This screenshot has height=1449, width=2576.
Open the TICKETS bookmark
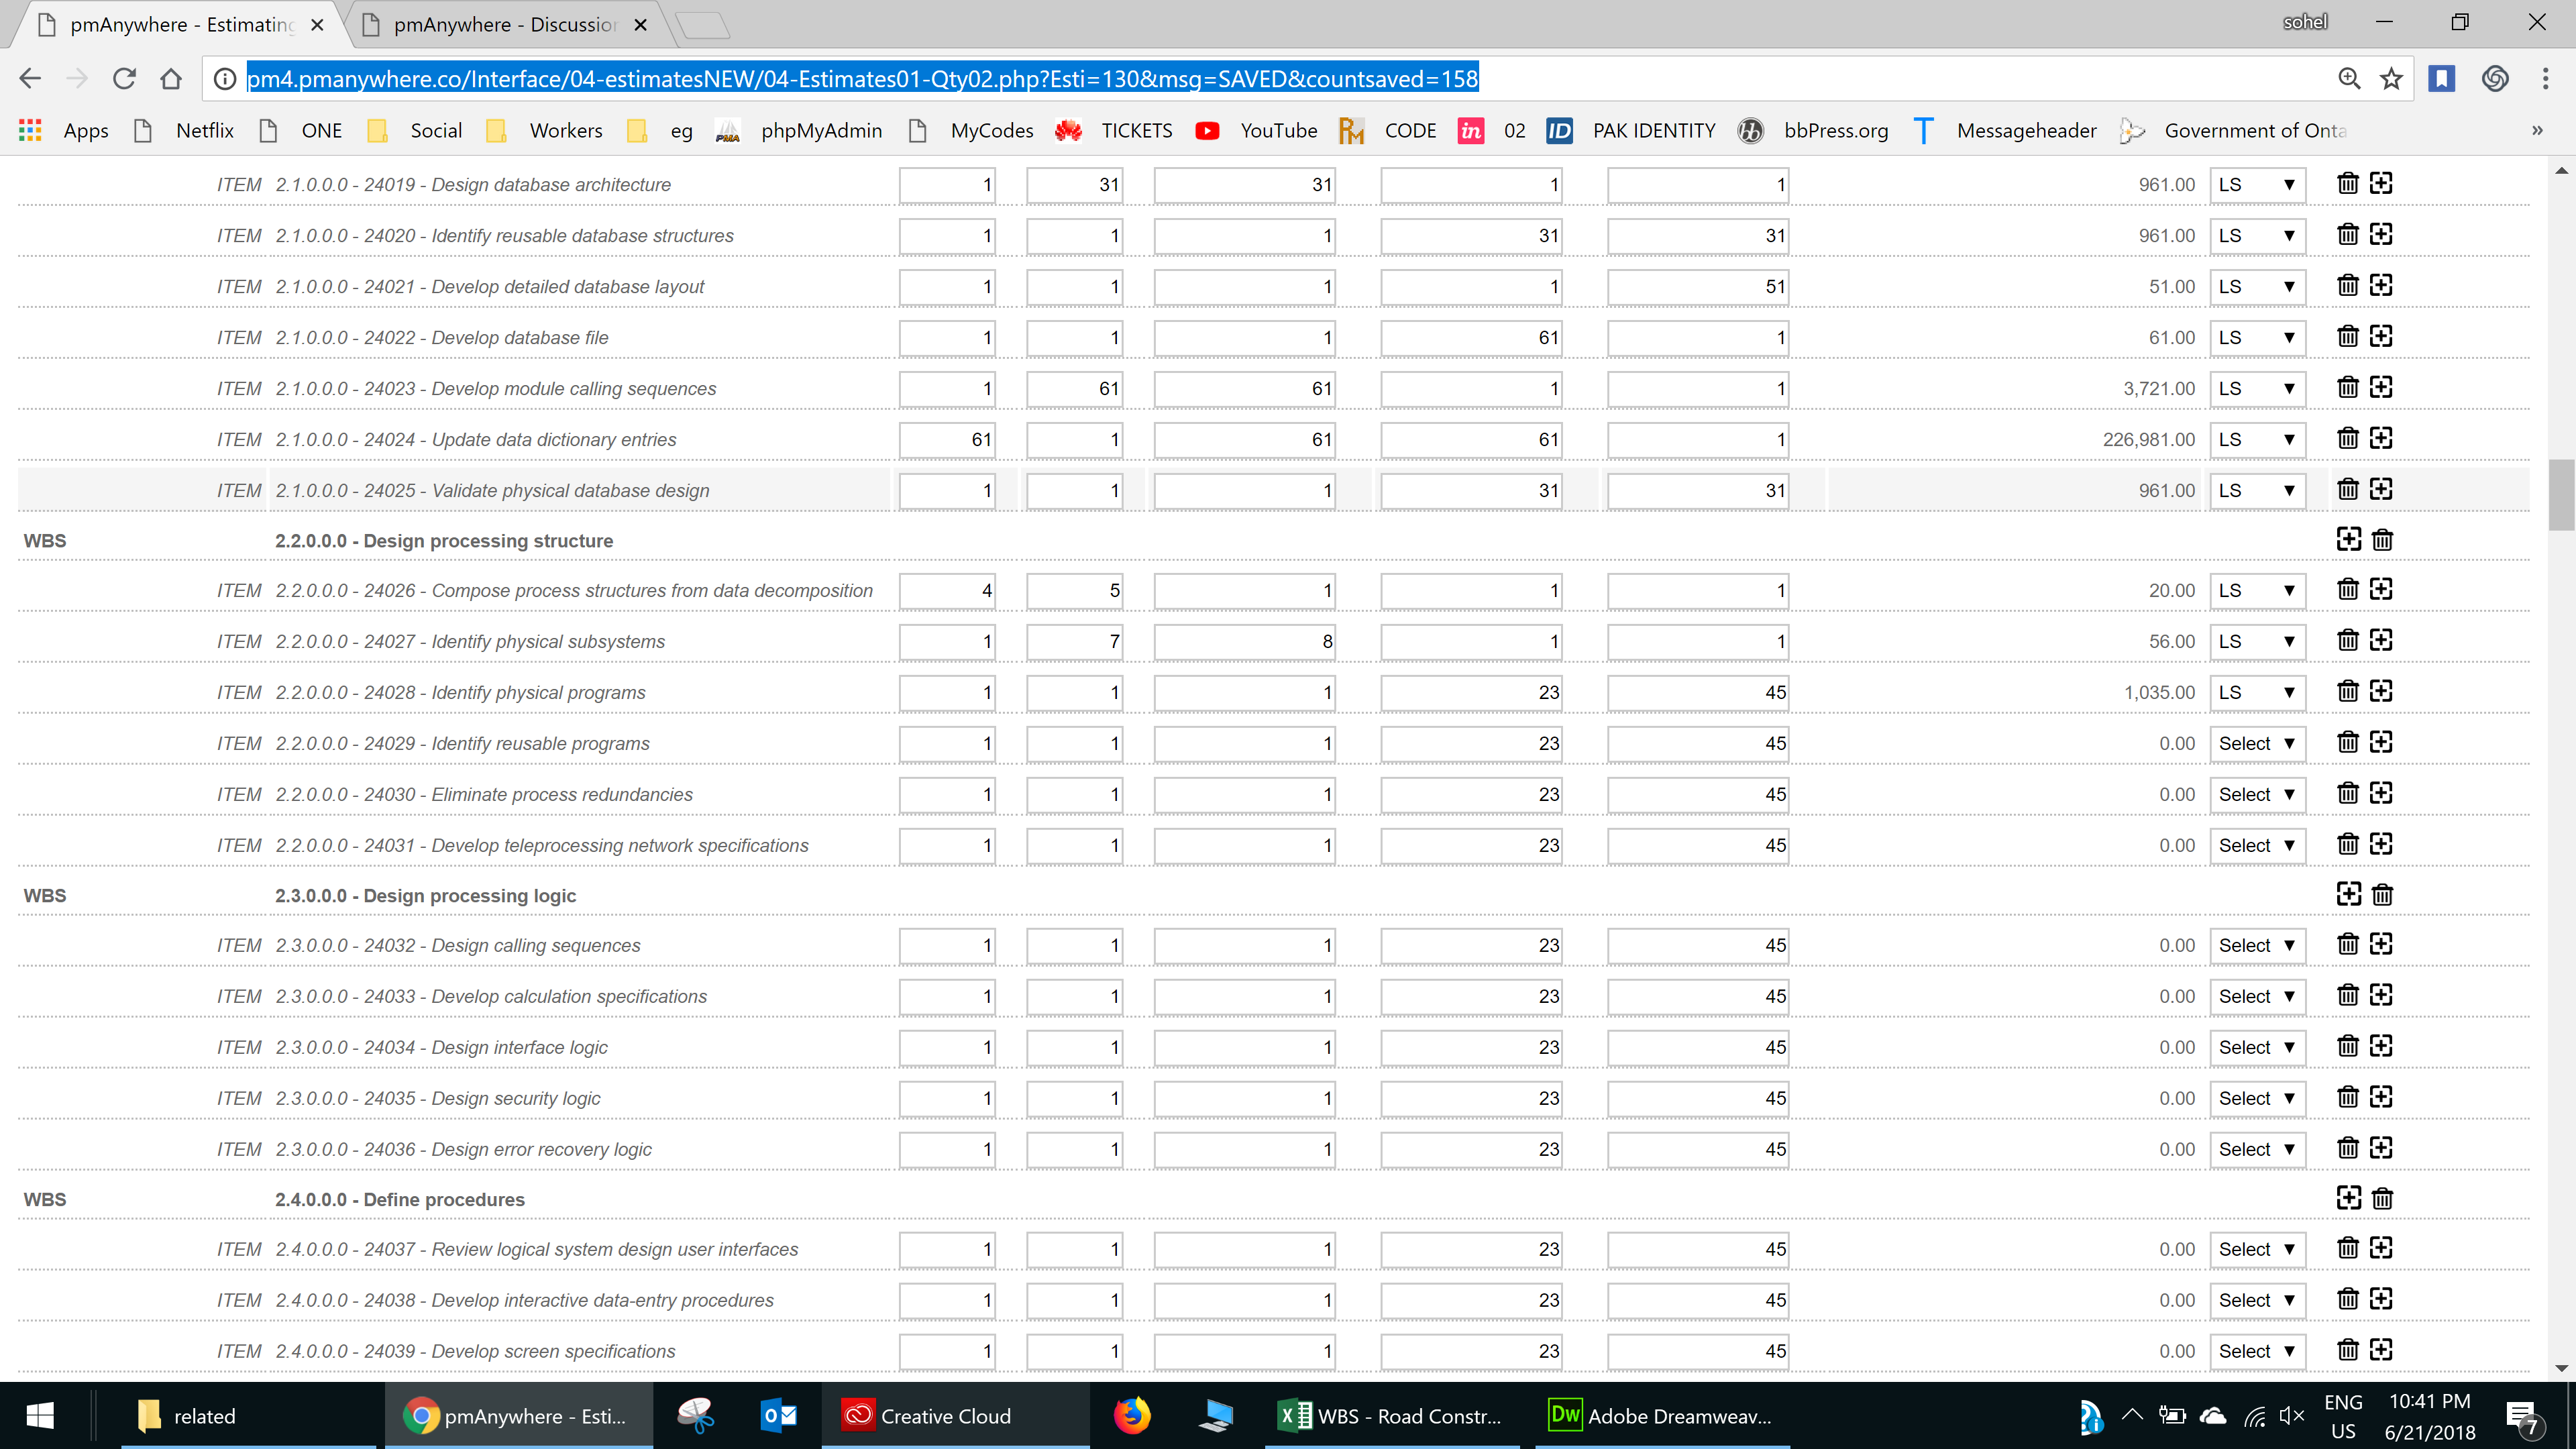(x=1136, y=131)
